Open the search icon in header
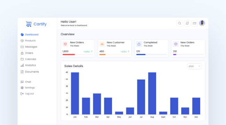The image size is (226, 125). point(180,23)
